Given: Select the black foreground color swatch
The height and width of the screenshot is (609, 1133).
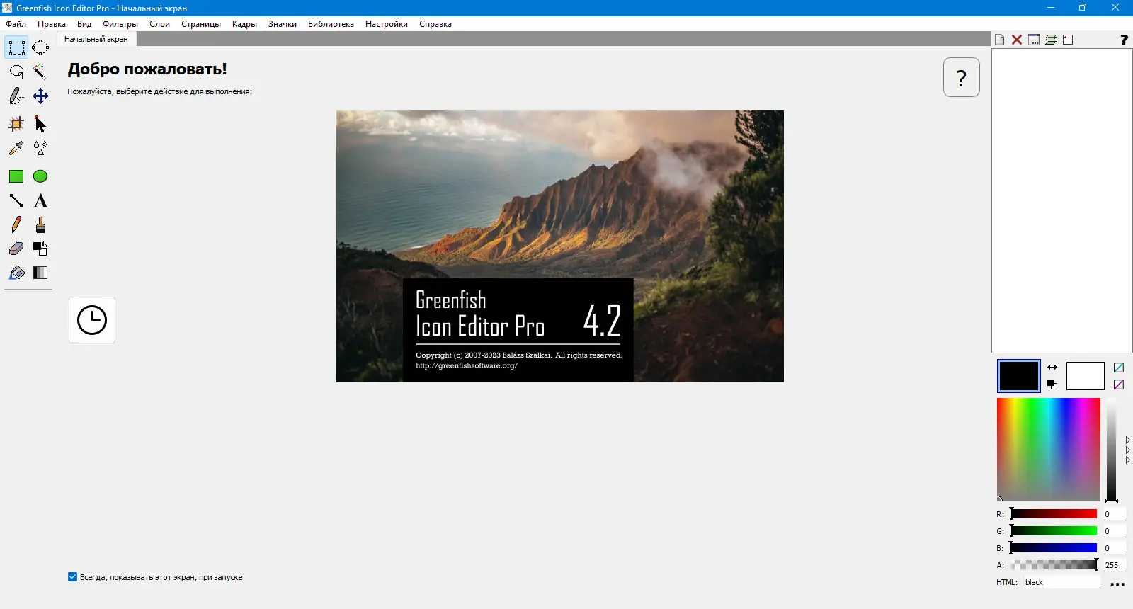Looking at the screenshot, I should coord(1019,376).
